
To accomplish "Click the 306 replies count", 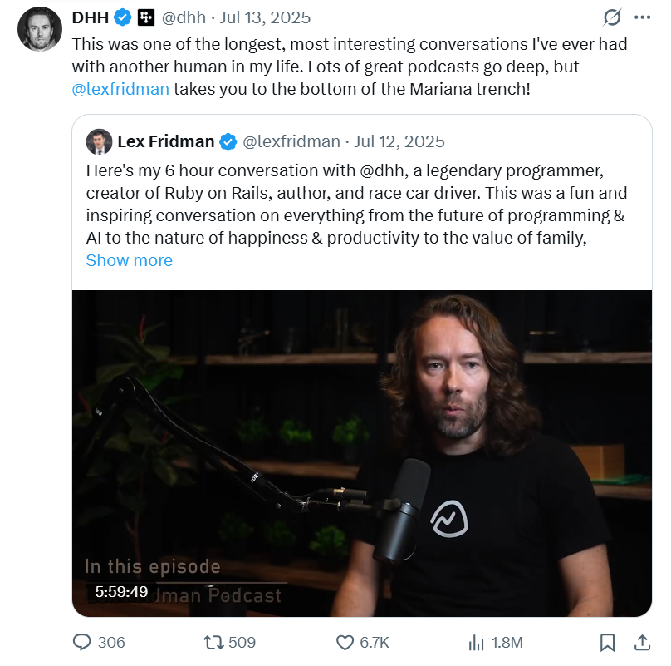I will click(x=105, y=642).
